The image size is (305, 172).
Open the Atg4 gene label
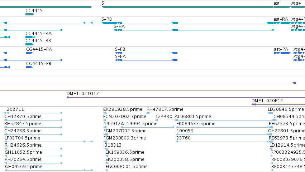296,3
